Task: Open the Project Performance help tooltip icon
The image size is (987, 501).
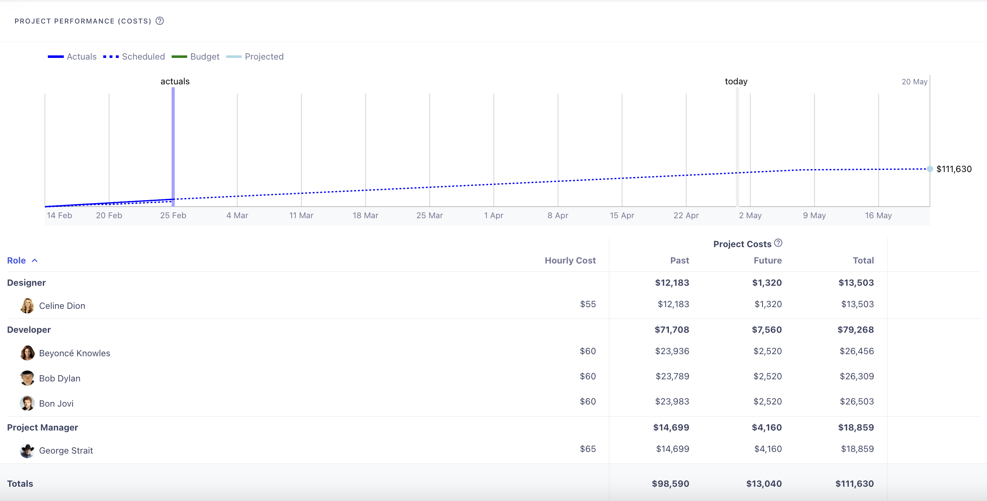Action: click(159, 21)
